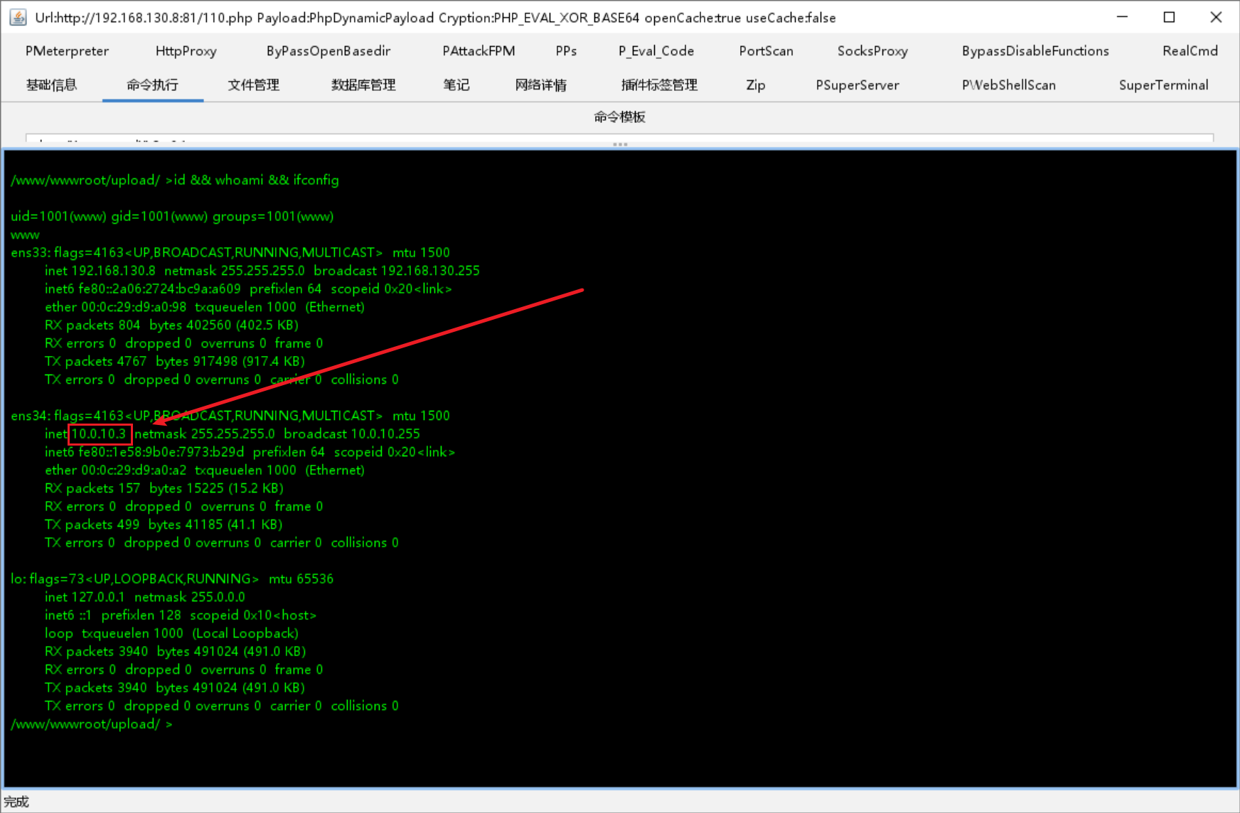
Task: Open the 文件管理 tab
Action: [x=254, y=85]
